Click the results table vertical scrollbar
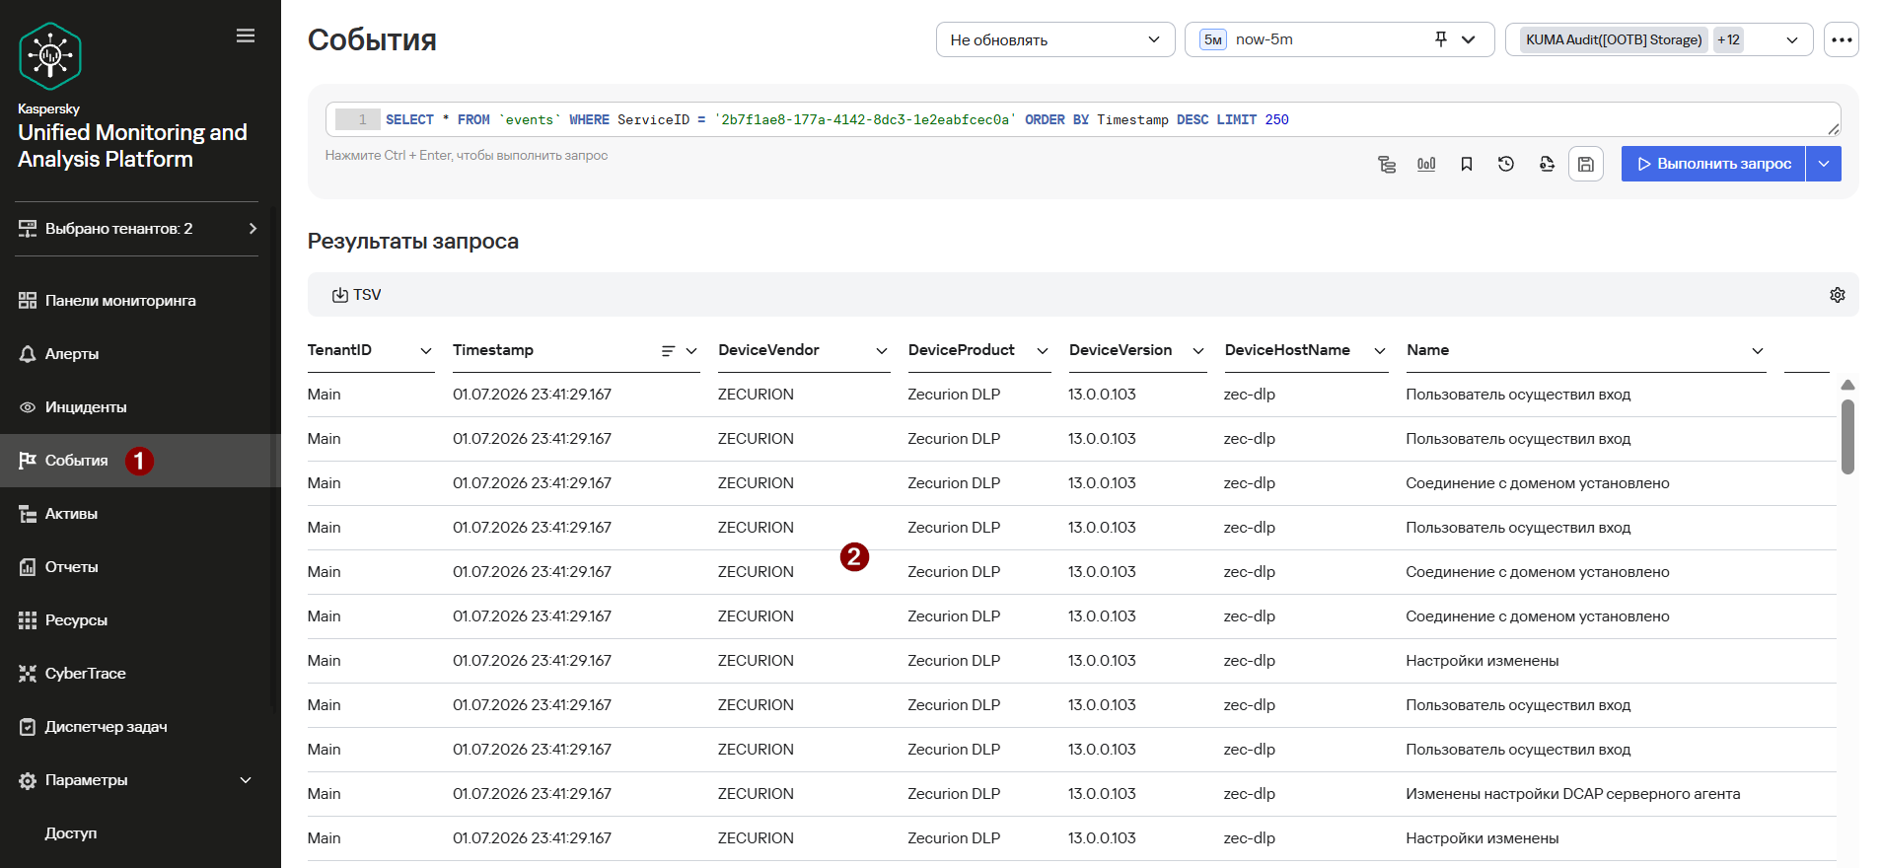The image size is (1881, 868). click(1847, 437)
